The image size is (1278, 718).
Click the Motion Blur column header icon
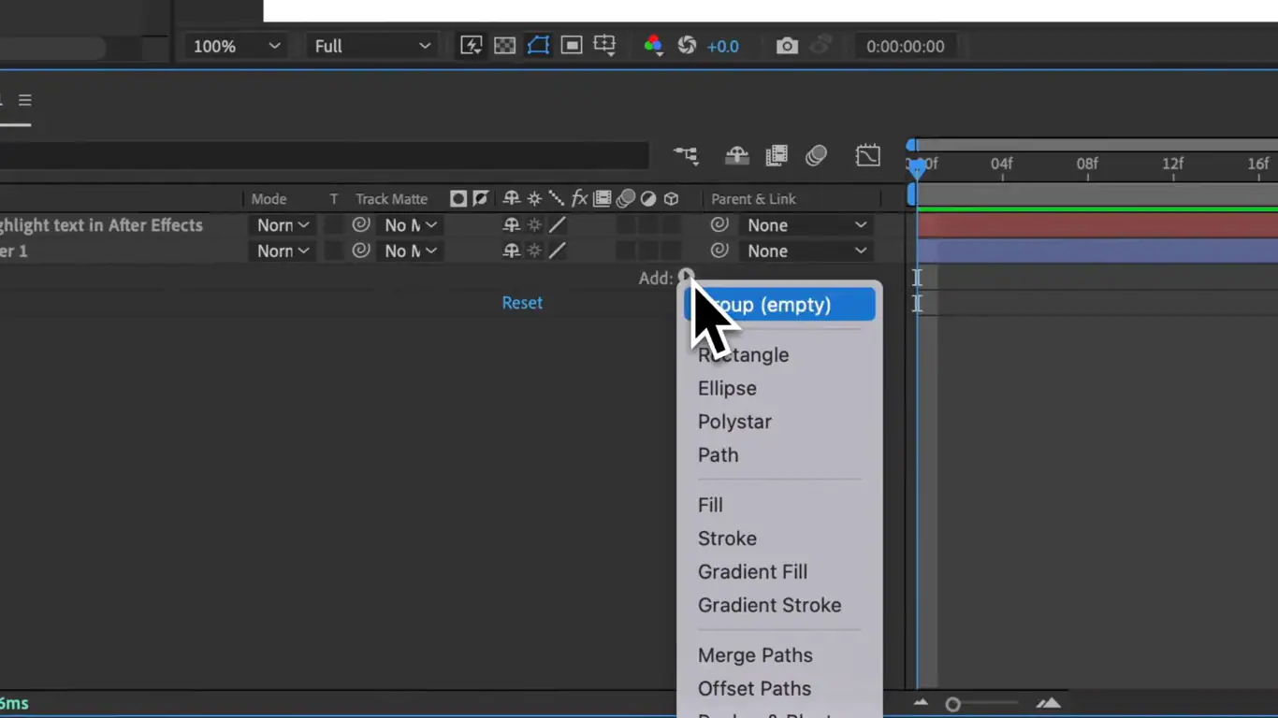tap(625, 198)
